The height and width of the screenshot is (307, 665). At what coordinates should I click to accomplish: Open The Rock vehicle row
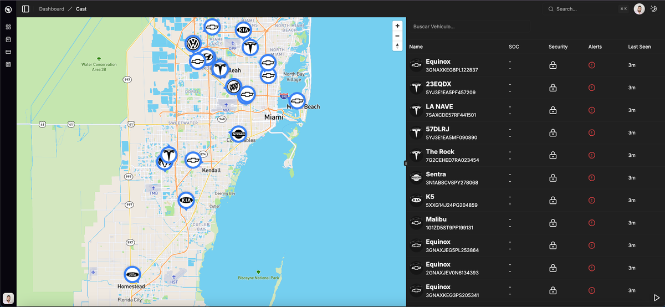pyautogui.click(x=535, y=156)
